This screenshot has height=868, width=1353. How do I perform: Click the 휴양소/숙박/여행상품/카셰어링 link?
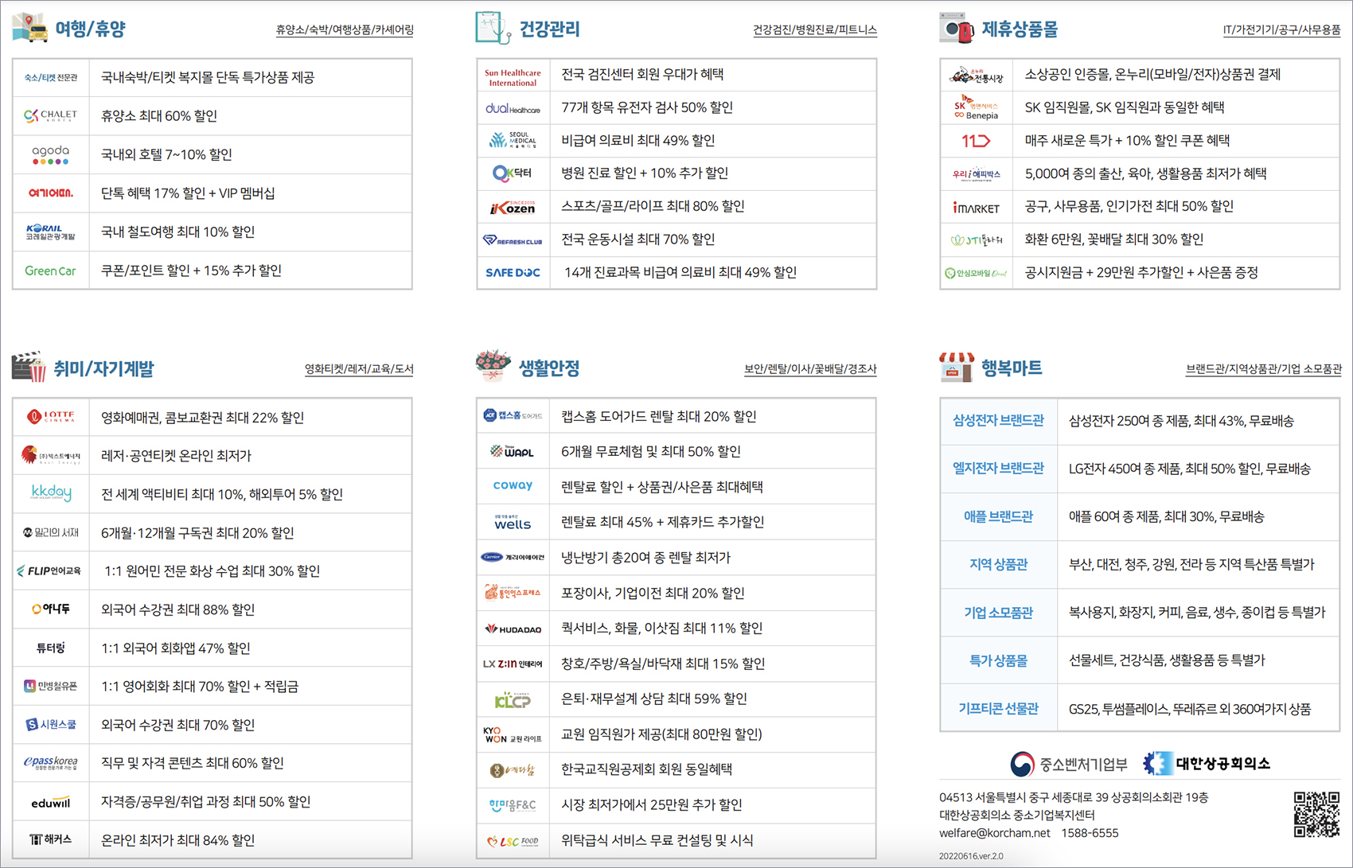tap(345, 29)
